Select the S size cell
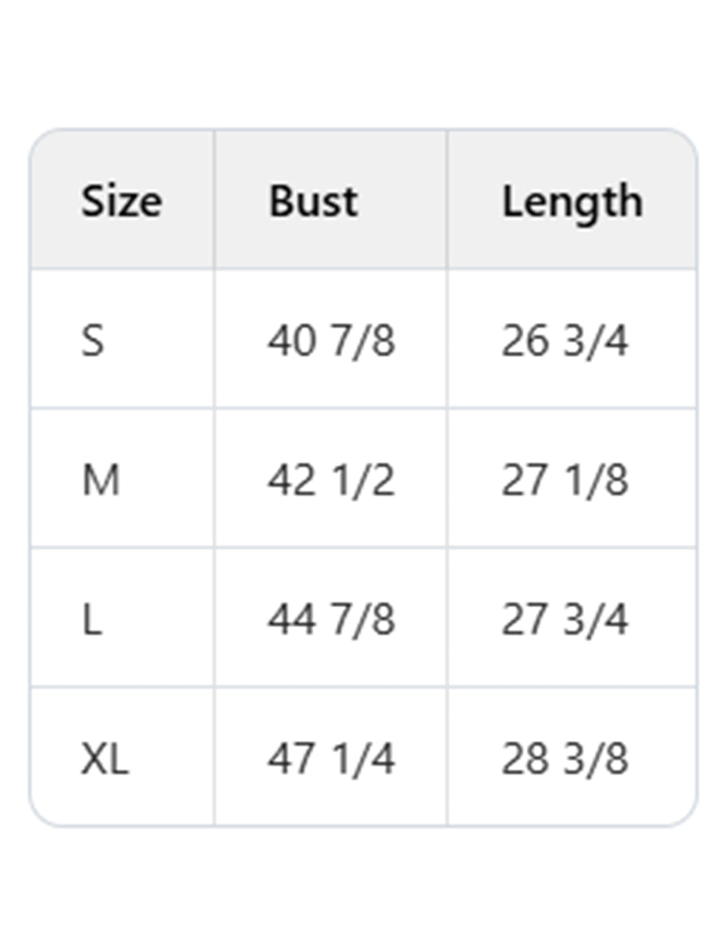 (93, 341)
